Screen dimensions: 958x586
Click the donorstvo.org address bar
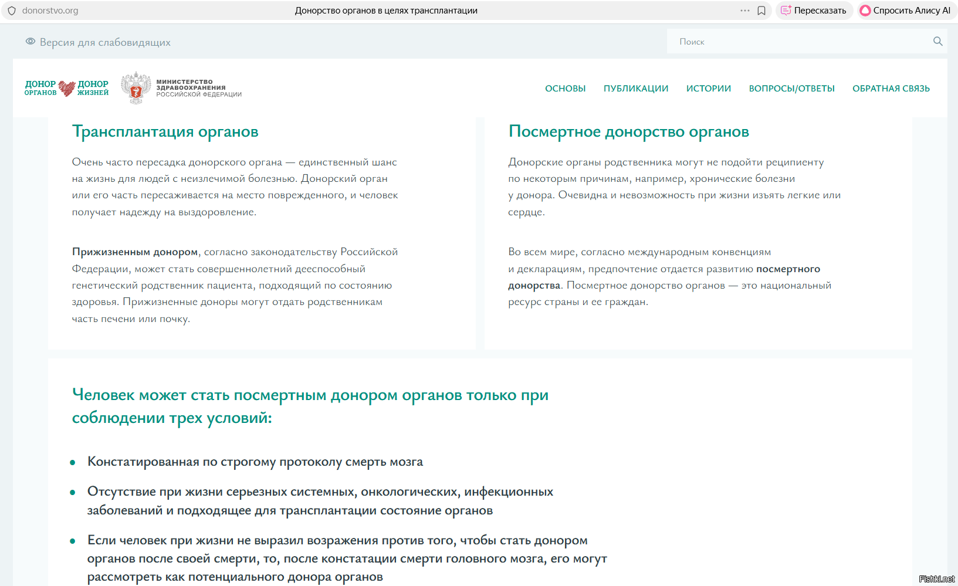pyautogui.click(x=50, y=11)
